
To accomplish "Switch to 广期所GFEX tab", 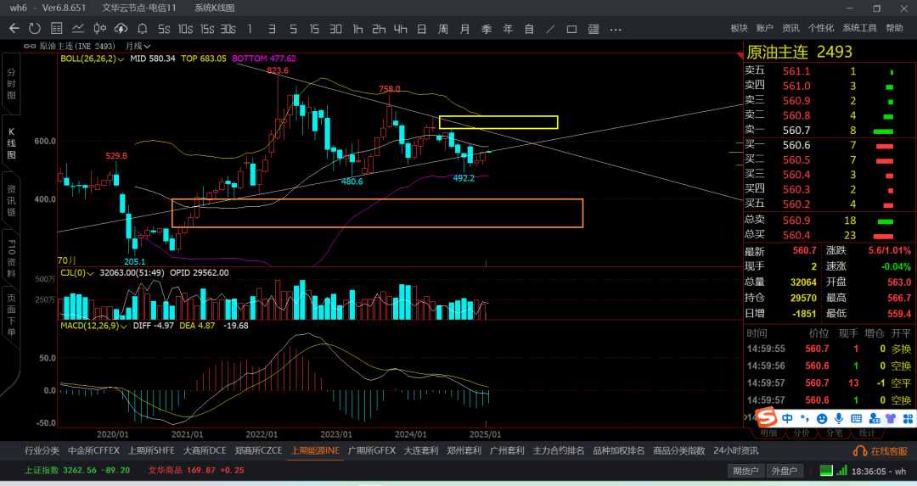I will [x=371, y=451].
